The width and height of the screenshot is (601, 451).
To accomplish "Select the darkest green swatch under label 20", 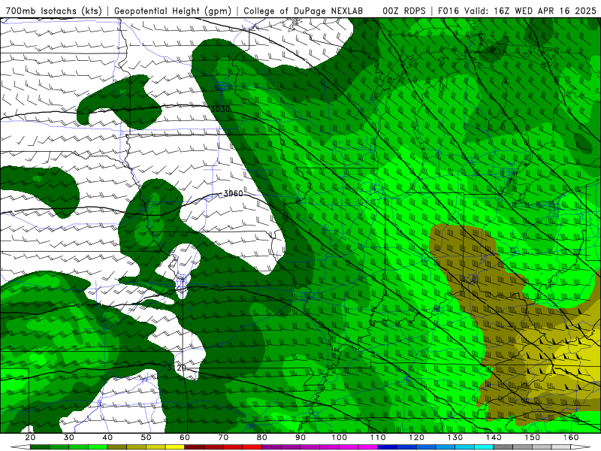I will (x=40, y=447).
